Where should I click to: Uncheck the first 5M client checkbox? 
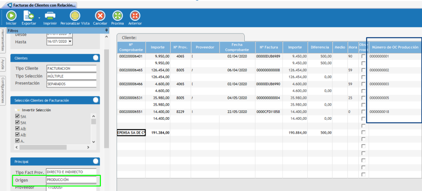coord(17,117)
